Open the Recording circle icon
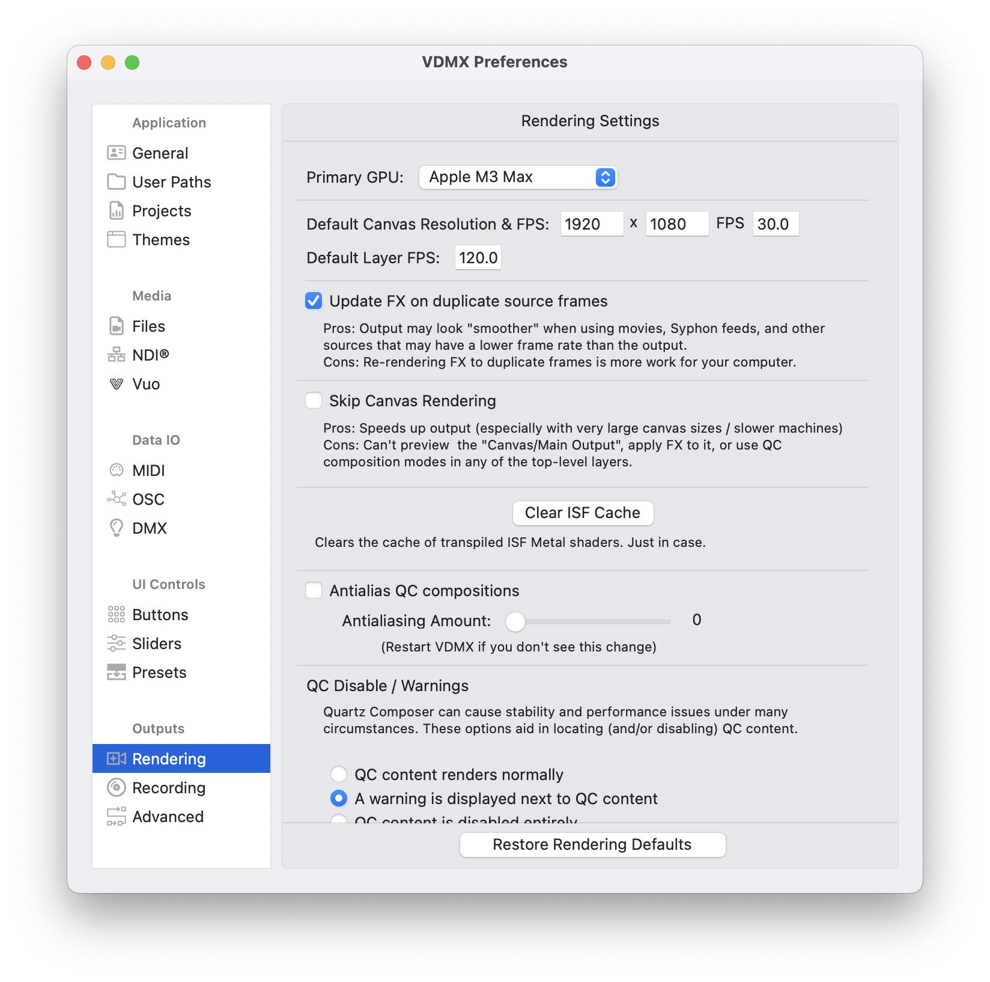 (x=116, y=788)
